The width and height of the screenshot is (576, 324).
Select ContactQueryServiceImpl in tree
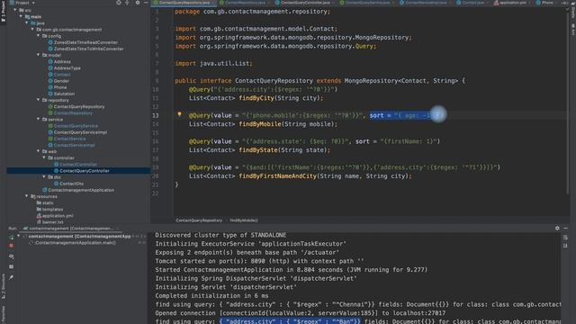(80, 132)
